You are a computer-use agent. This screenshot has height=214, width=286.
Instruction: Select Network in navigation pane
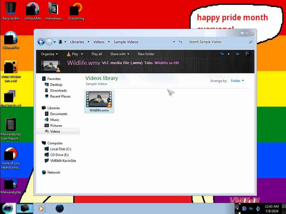54,172
